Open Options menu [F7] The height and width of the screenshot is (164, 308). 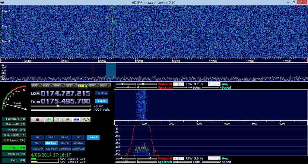click(14, 130)
